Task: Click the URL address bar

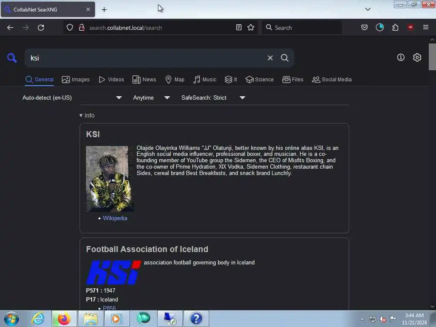Action: click(x=160, y=28)
